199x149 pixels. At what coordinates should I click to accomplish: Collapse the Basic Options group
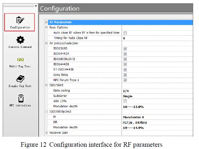[46, 27]
